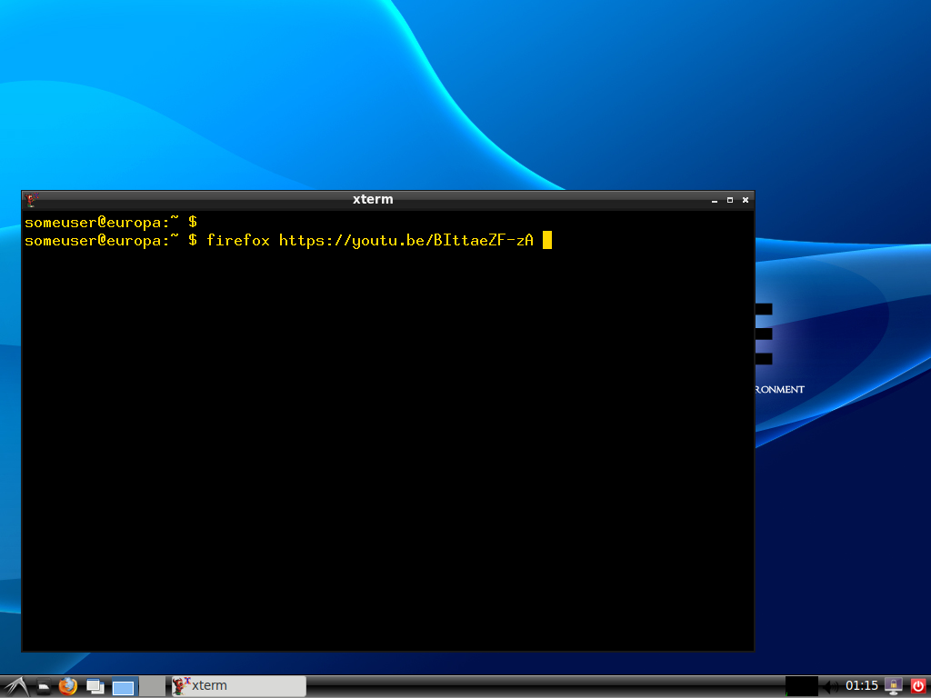Minimize the xterm window

coord(715,200)
